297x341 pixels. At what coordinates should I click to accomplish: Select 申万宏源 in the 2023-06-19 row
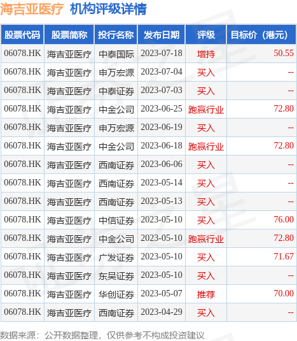point(116,128)
